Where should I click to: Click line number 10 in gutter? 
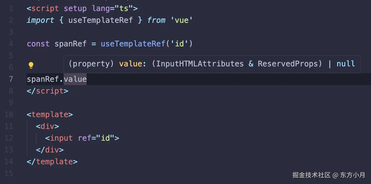tap(9, 114)
